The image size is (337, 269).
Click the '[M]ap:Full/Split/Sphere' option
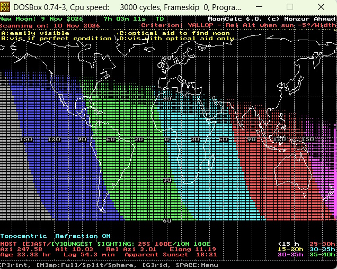[86, 265]
